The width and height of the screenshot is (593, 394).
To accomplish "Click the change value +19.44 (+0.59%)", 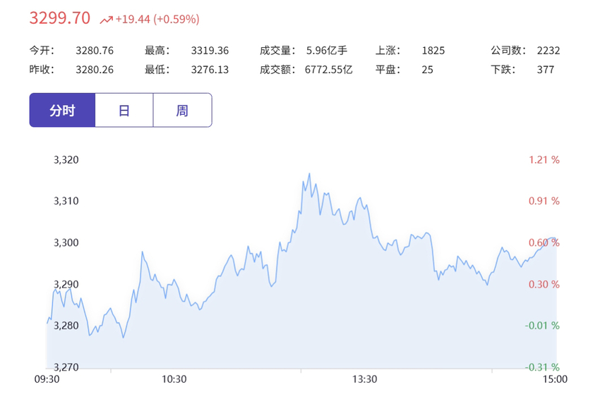I will (157, 19).
